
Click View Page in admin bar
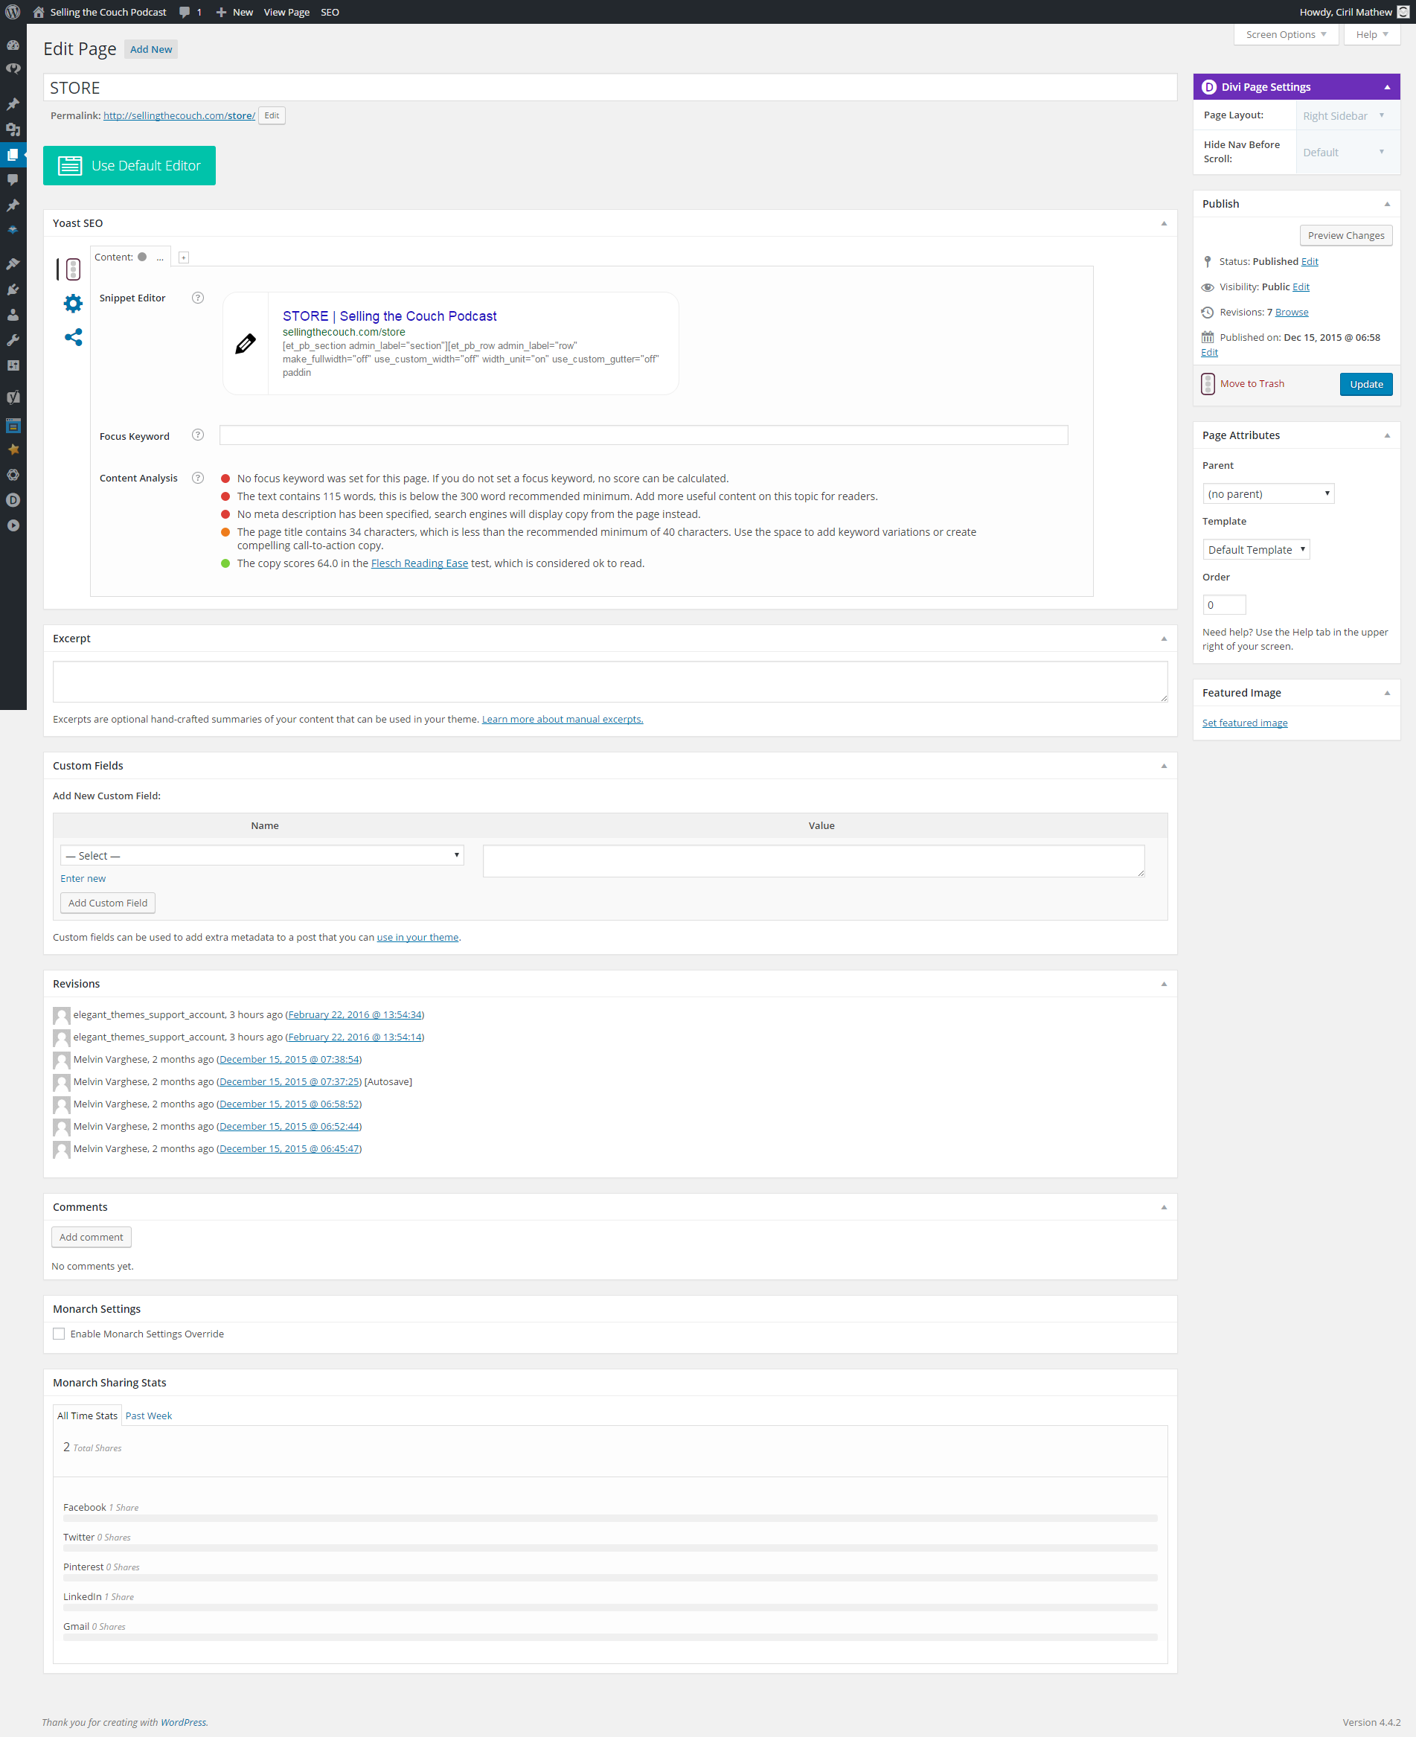(286, 12)
